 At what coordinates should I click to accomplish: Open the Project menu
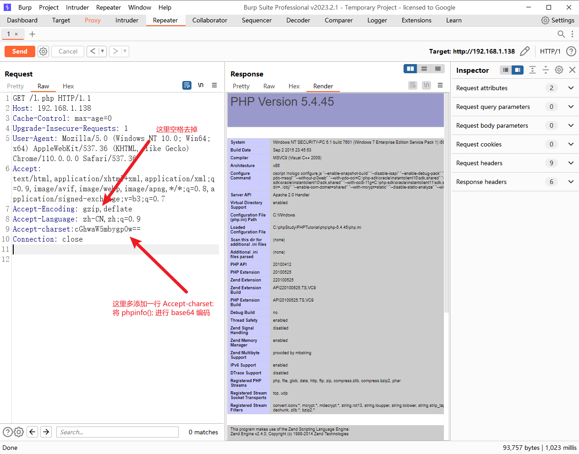pos(49,7)
